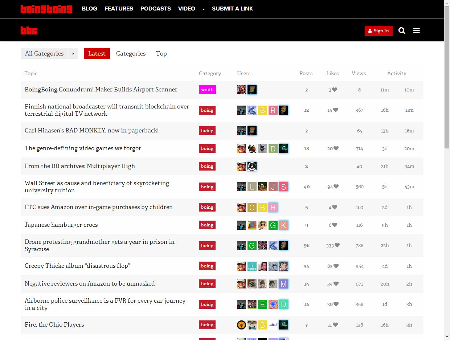Click green E avatar in Airborne surveillance row
The width and height of the screenshot is (450, 340).
[x=262, y=304]
